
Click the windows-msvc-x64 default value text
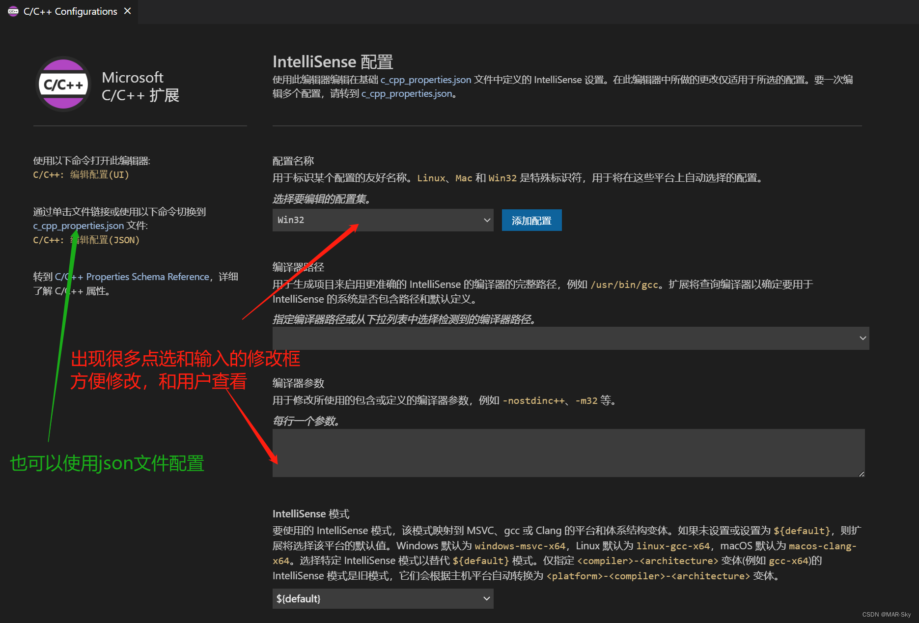coord(520,546)
